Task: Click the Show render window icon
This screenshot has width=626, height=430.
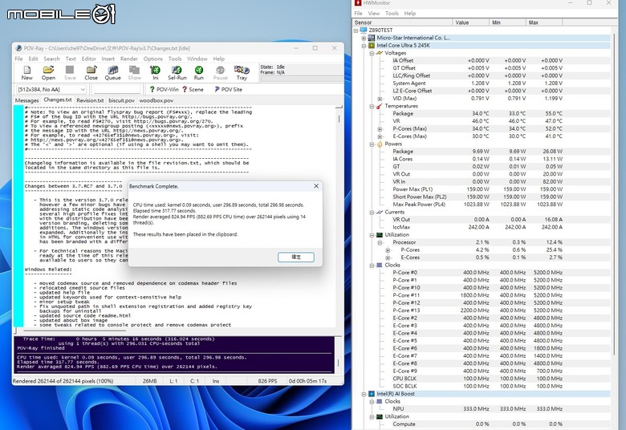Action: click(134, 73)
